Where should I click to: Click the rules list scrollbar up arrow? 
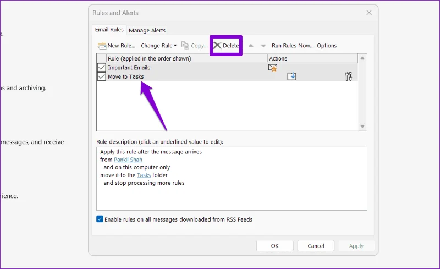pyautogui.click(x=362, y=58)
